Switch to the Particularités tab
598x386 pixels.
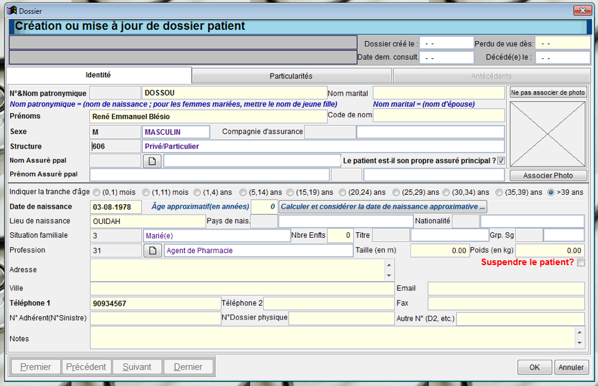coord(291,76)
